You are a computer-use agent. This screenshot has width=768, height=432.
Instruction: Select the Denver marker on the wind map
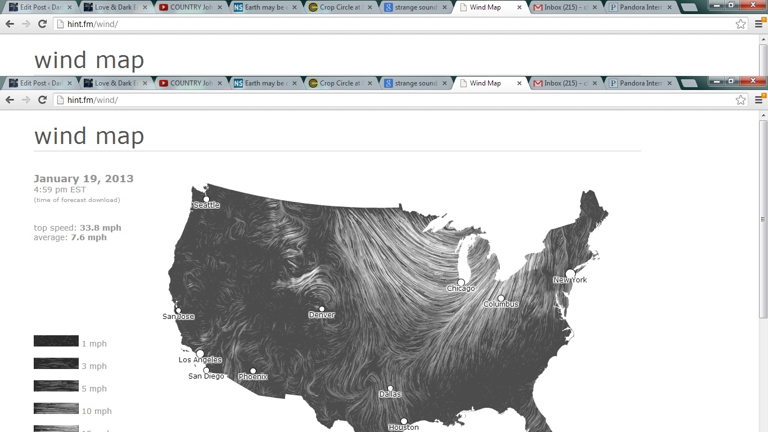[x=322, y=309]
